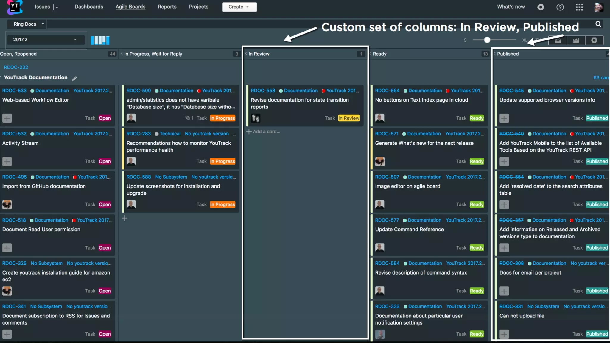Open board settings hexagon icon
Image resolution: width=610 pixels, height=343 pixels.
click(x=594, y=40)
